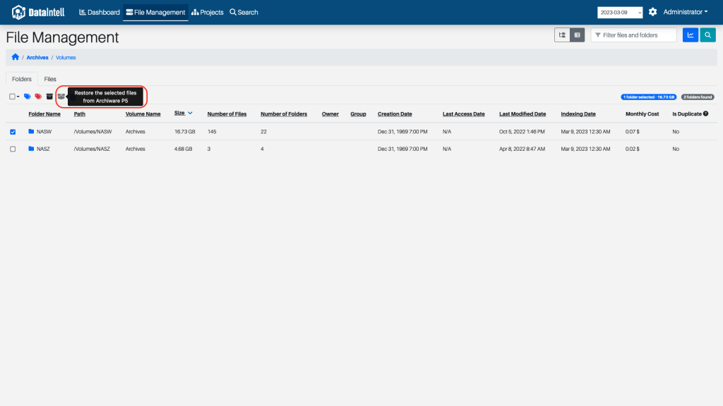The image size is (723, 406).
Task: Click the black archive box icon
Action: tap(49, 97)
